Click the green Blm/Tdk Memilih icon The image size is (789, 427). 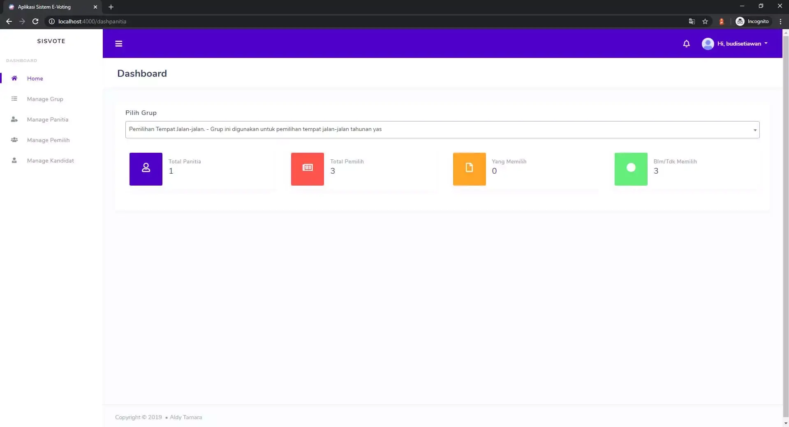(631, 169)
